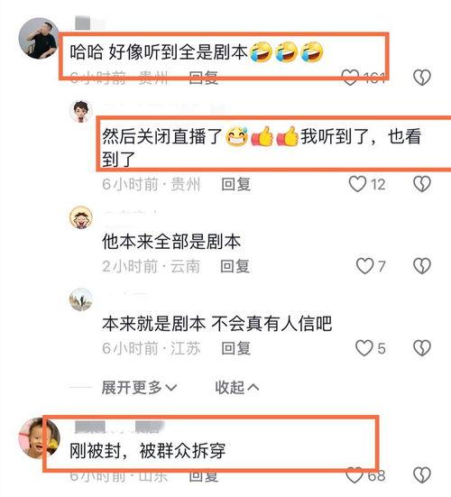Expand more replies with 展开更多
The height and width of the screenshot is (497, 451).
(139, 387)
